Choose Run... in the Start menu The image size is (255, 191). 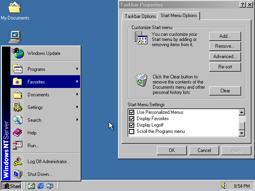(x=45, y=145)
